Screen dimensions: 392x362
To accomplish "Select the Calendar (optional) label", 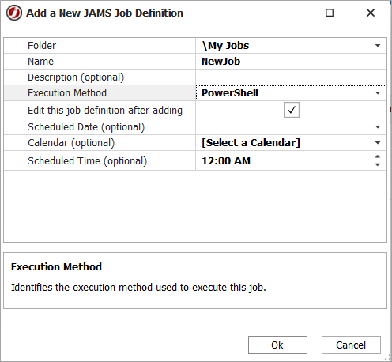I will click(x=71, y=143).
